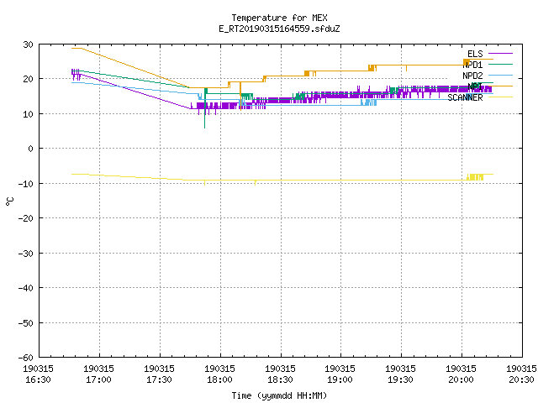Viewport: 538px width, 403px height.
Task: Click the -60 y-axis tick label
Action: 26,358
